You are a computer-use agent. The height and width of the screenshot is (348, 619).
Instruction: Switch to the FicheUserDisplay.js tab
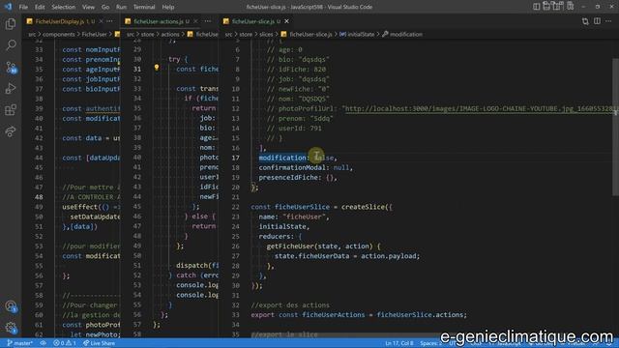coord(59,21)
